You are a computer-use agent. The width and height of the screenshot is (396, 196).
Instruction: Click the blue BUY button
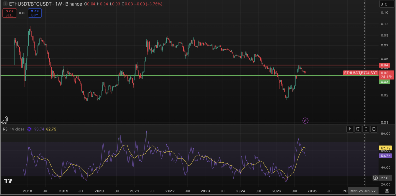[35, 13]
